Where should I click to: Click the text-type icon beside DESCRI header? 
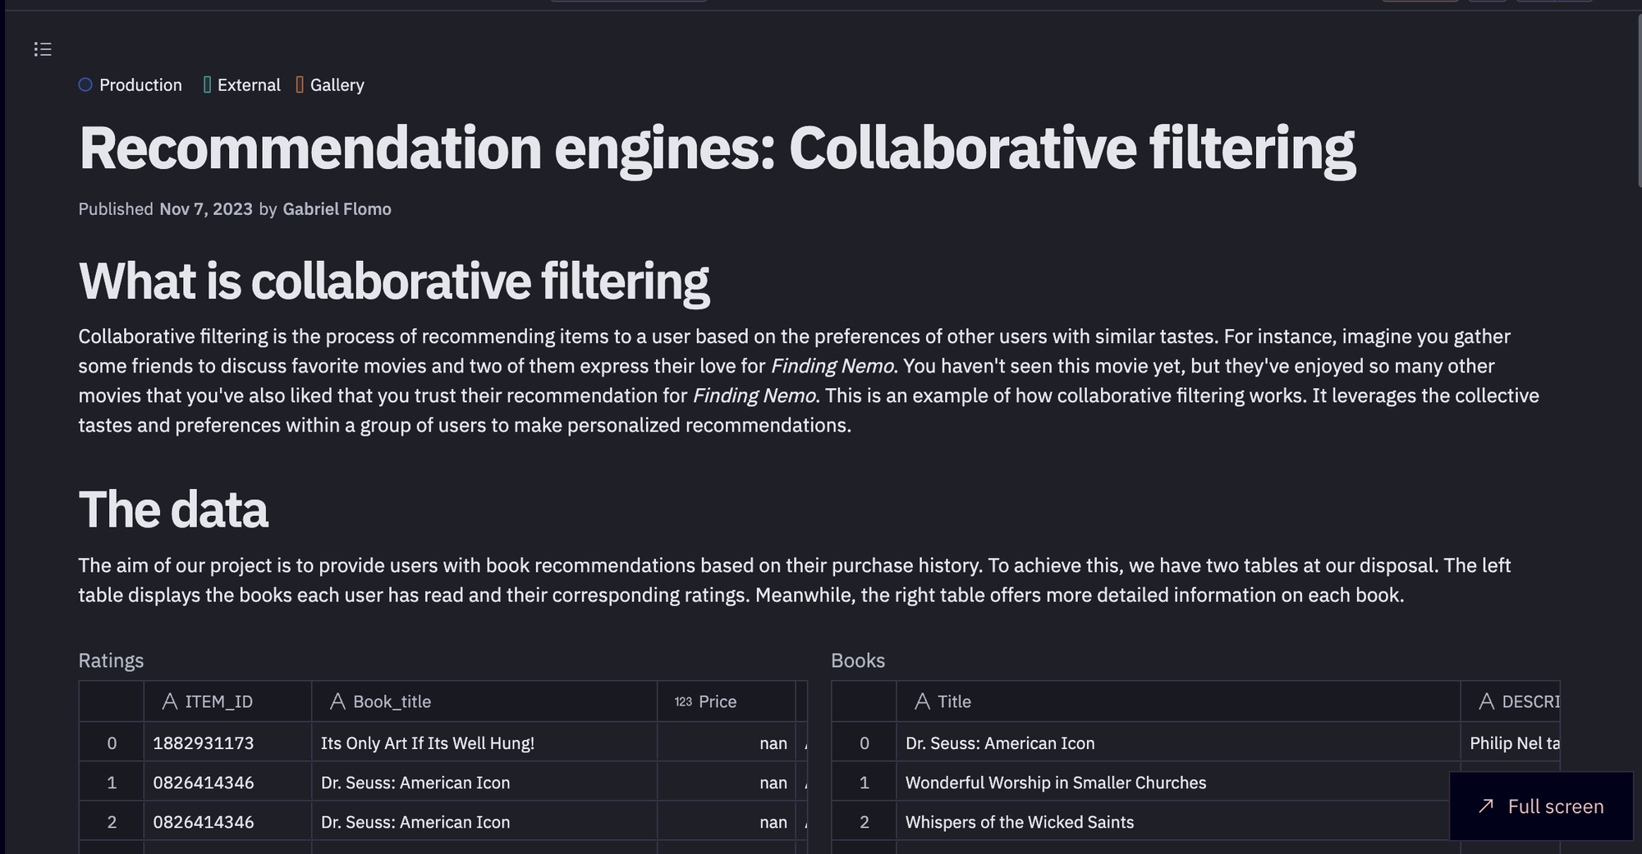1486,701
